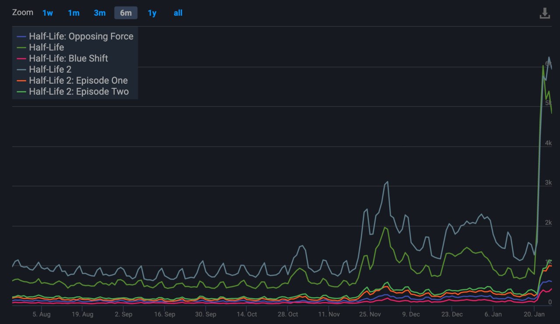Click the 4k y-axis value label
The width and height of the screenshot is (560, 324).
point(548,143)
